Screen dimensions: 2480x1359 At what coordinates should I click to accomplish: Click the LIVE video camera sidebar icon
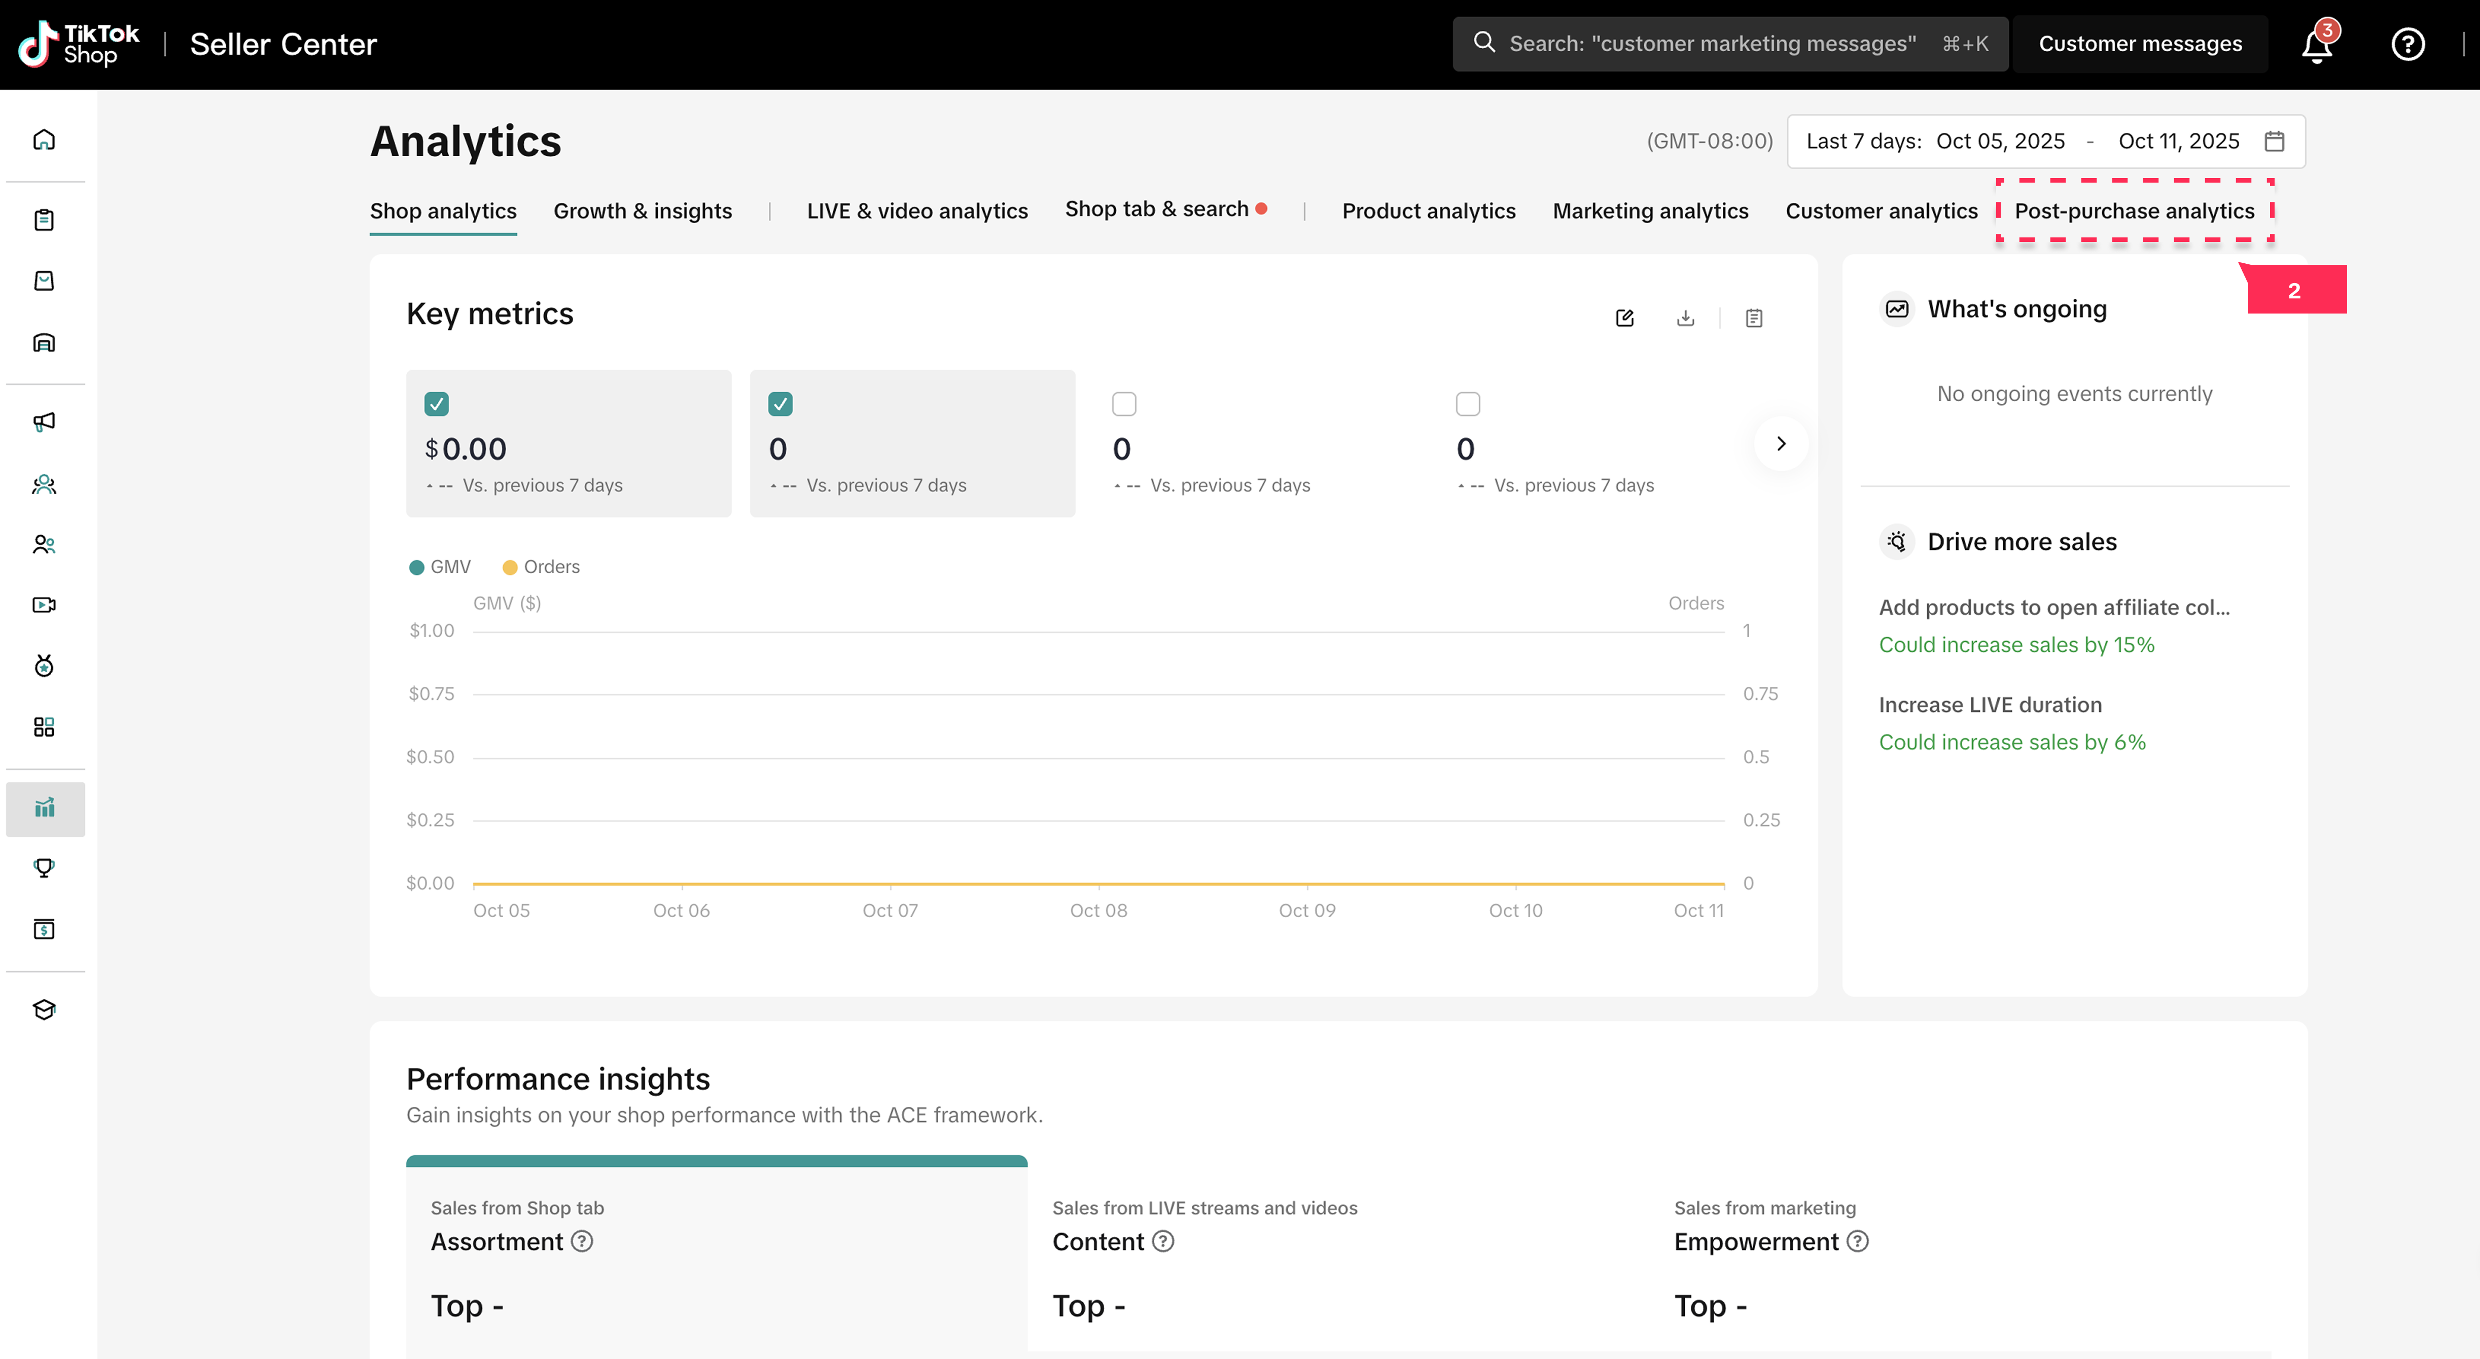[x=44, y=605]
